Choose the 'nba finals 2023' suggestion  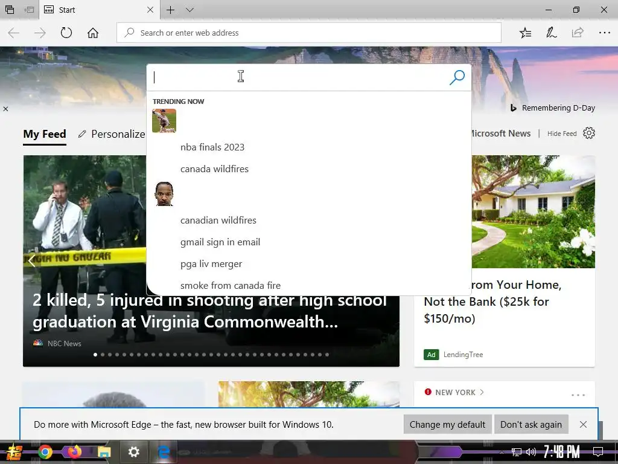[x=212, y=147]
